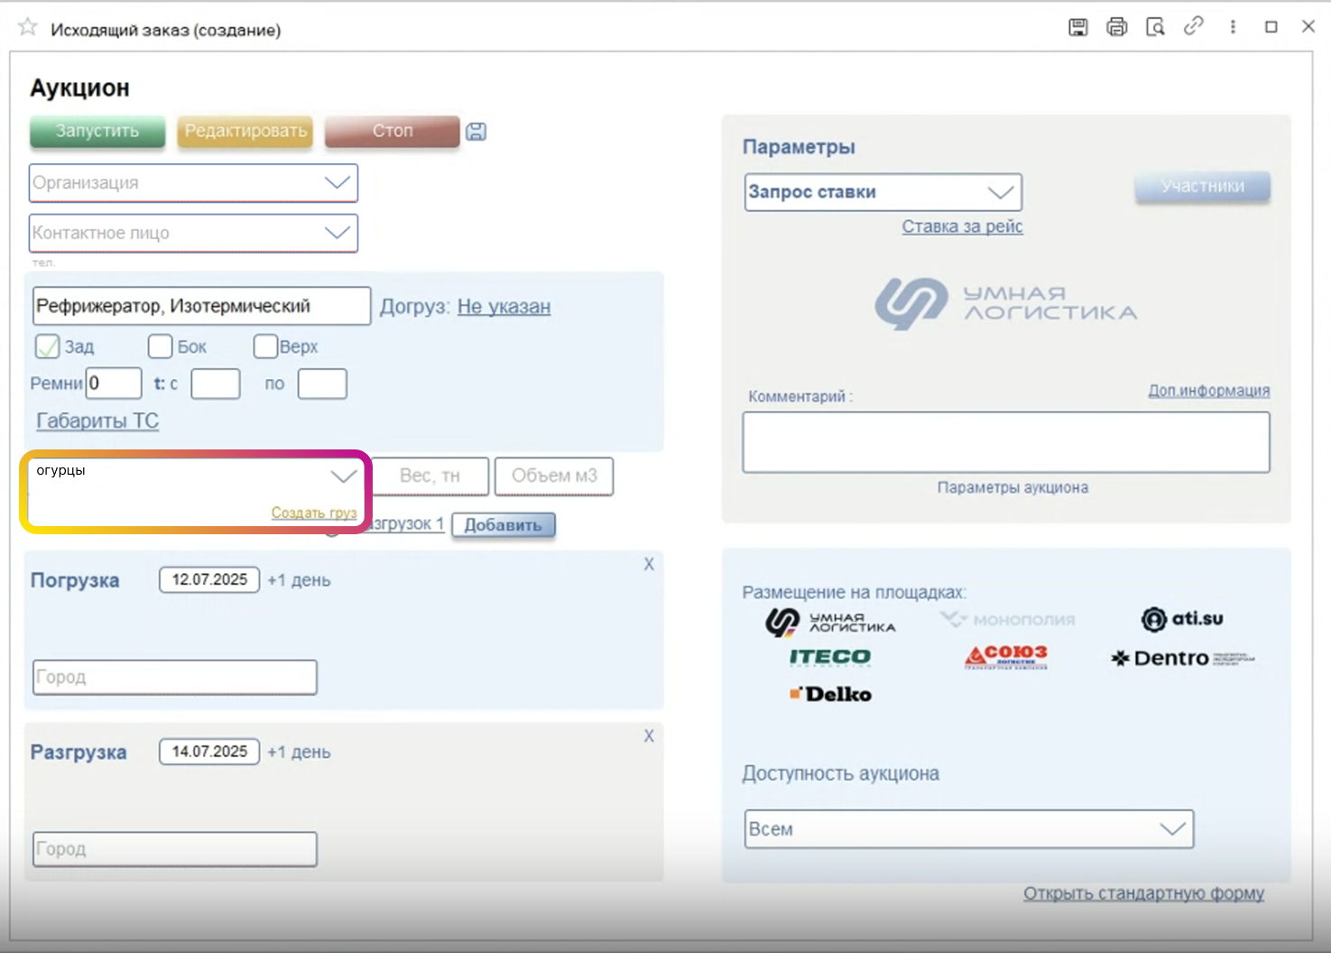Print the order with the printer icon
The height and width of the screenshot is (953, 1331).
(x=1116, y=27)
